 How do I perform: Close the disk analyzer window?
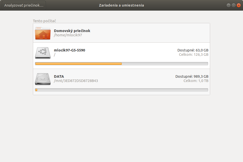(239, 5)
